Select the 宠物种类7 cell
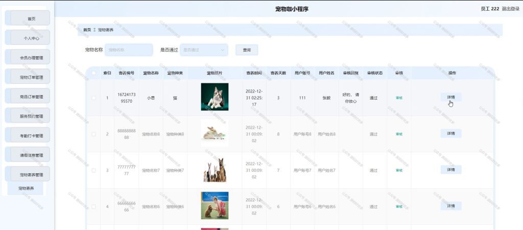This screenshot has height=230, width=523. (x=175, y=171)
